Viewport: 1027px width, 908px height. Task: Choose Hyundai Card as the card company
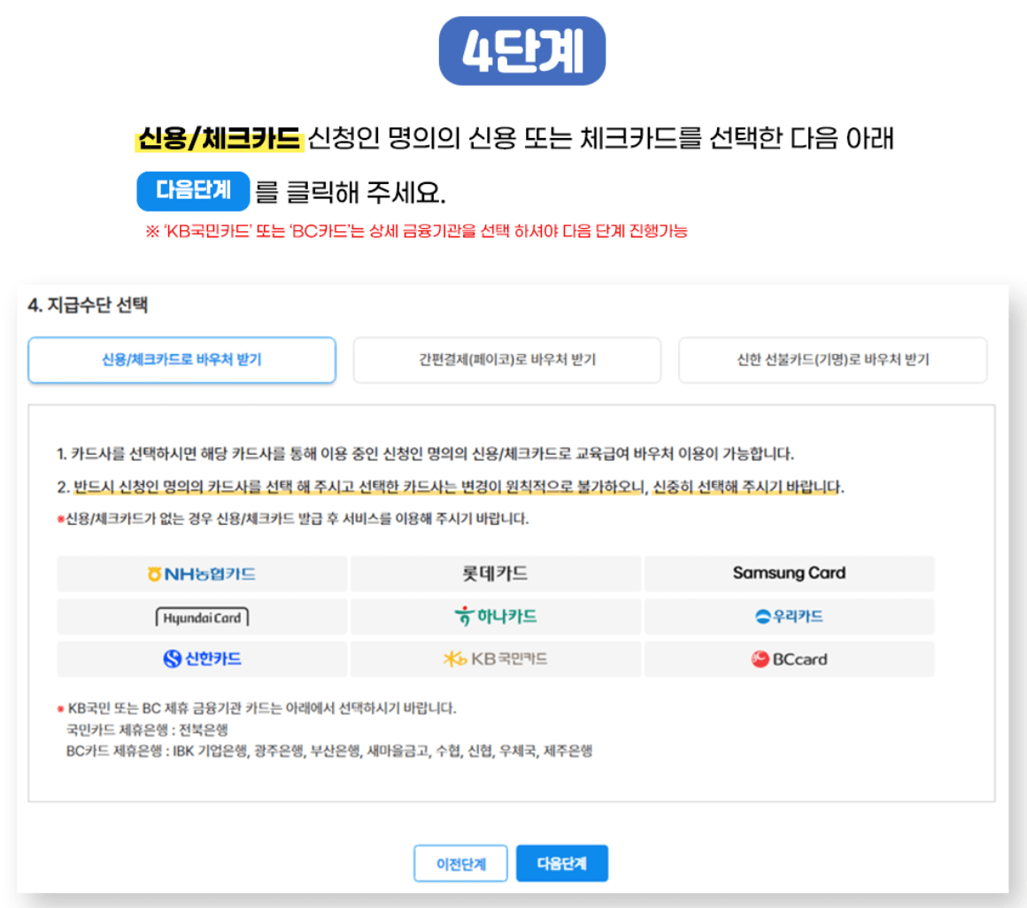coord(202,617)
